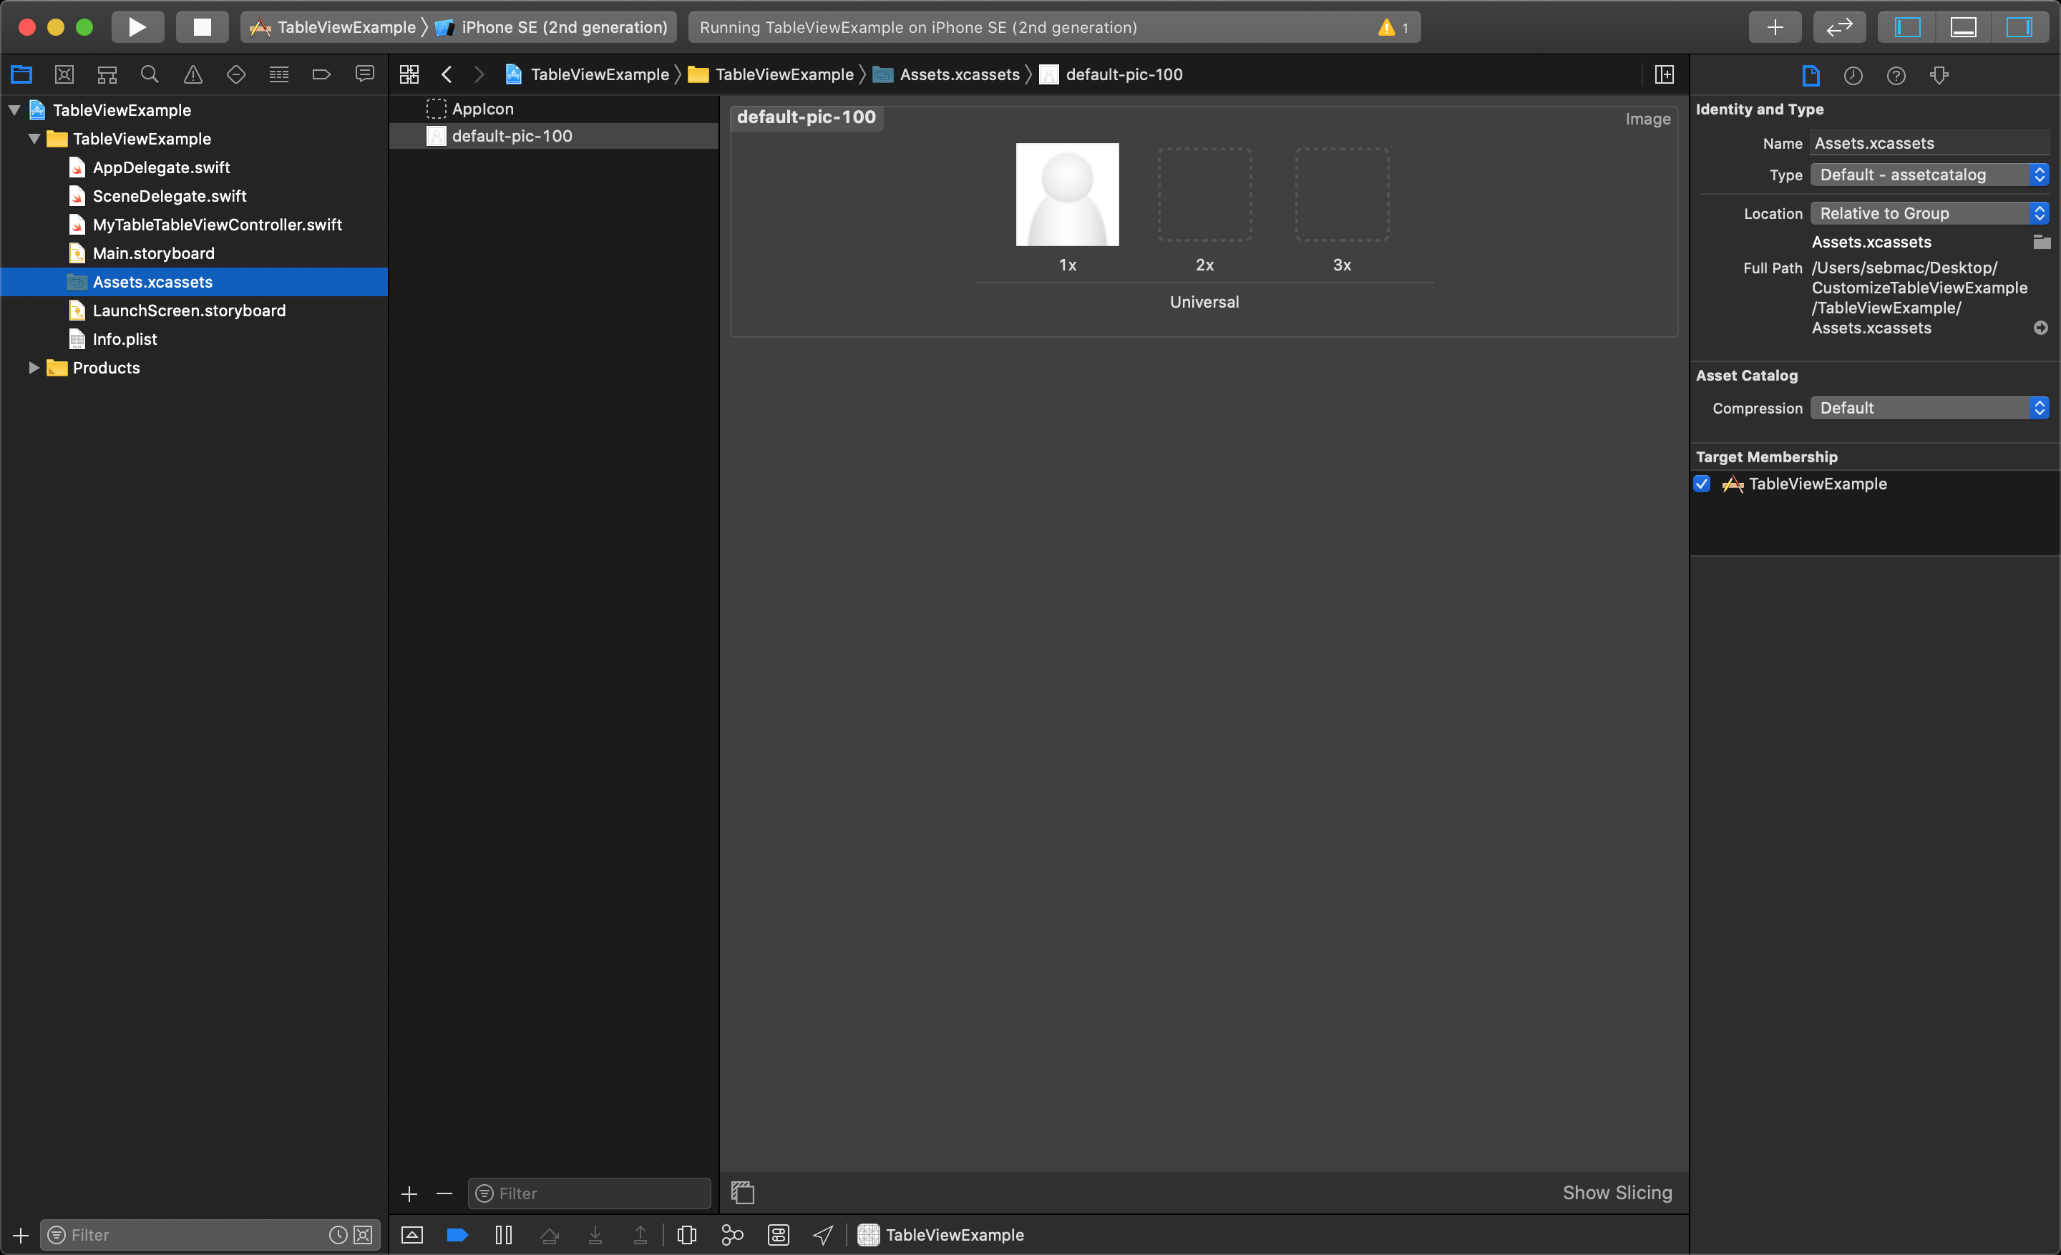Toggle the bottom debug area
This screenshot has height=1255, width=2061.
[1963, 26]
